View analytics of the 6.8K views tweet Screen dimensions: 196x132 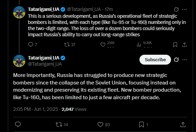point(144,44)
